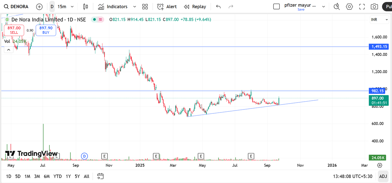392x183 pixels.
Task: Open the Indicators dialog
Action: [x=113, y=7]
